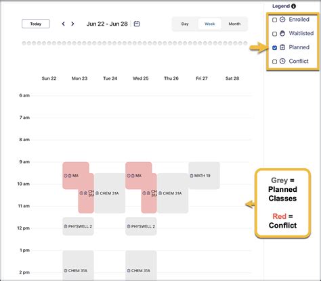Click clipboard icon on Monday PHYSWELL 2 block
The width and height of the screenshot is (321, 281).
(66, 226)
